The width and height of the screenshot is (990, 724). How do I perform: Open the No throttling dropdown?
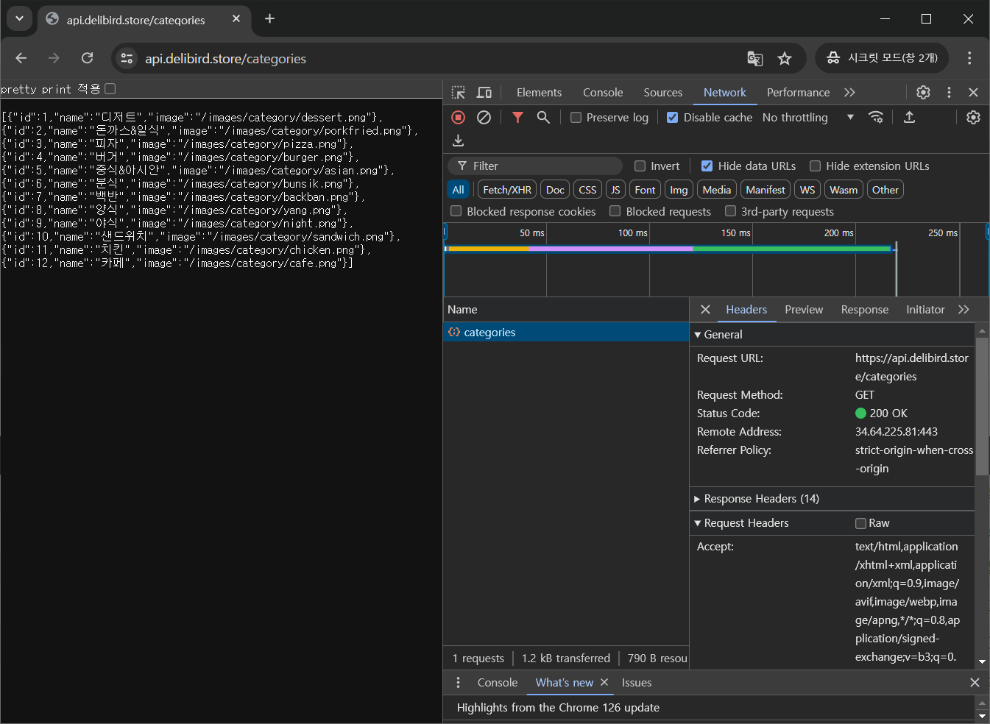[x=807, y=118]
